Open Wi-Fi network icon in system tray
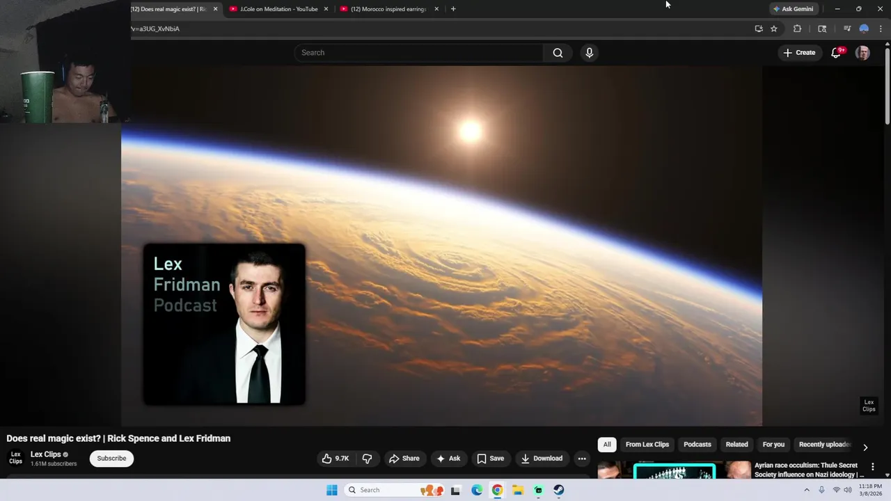 pyautogui.click(x=836, y=490)
